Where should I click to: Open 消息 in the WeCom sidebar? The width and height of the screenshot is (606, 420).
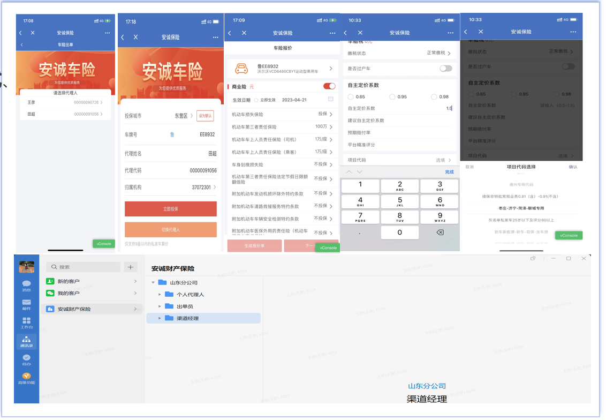pos(26,286)
